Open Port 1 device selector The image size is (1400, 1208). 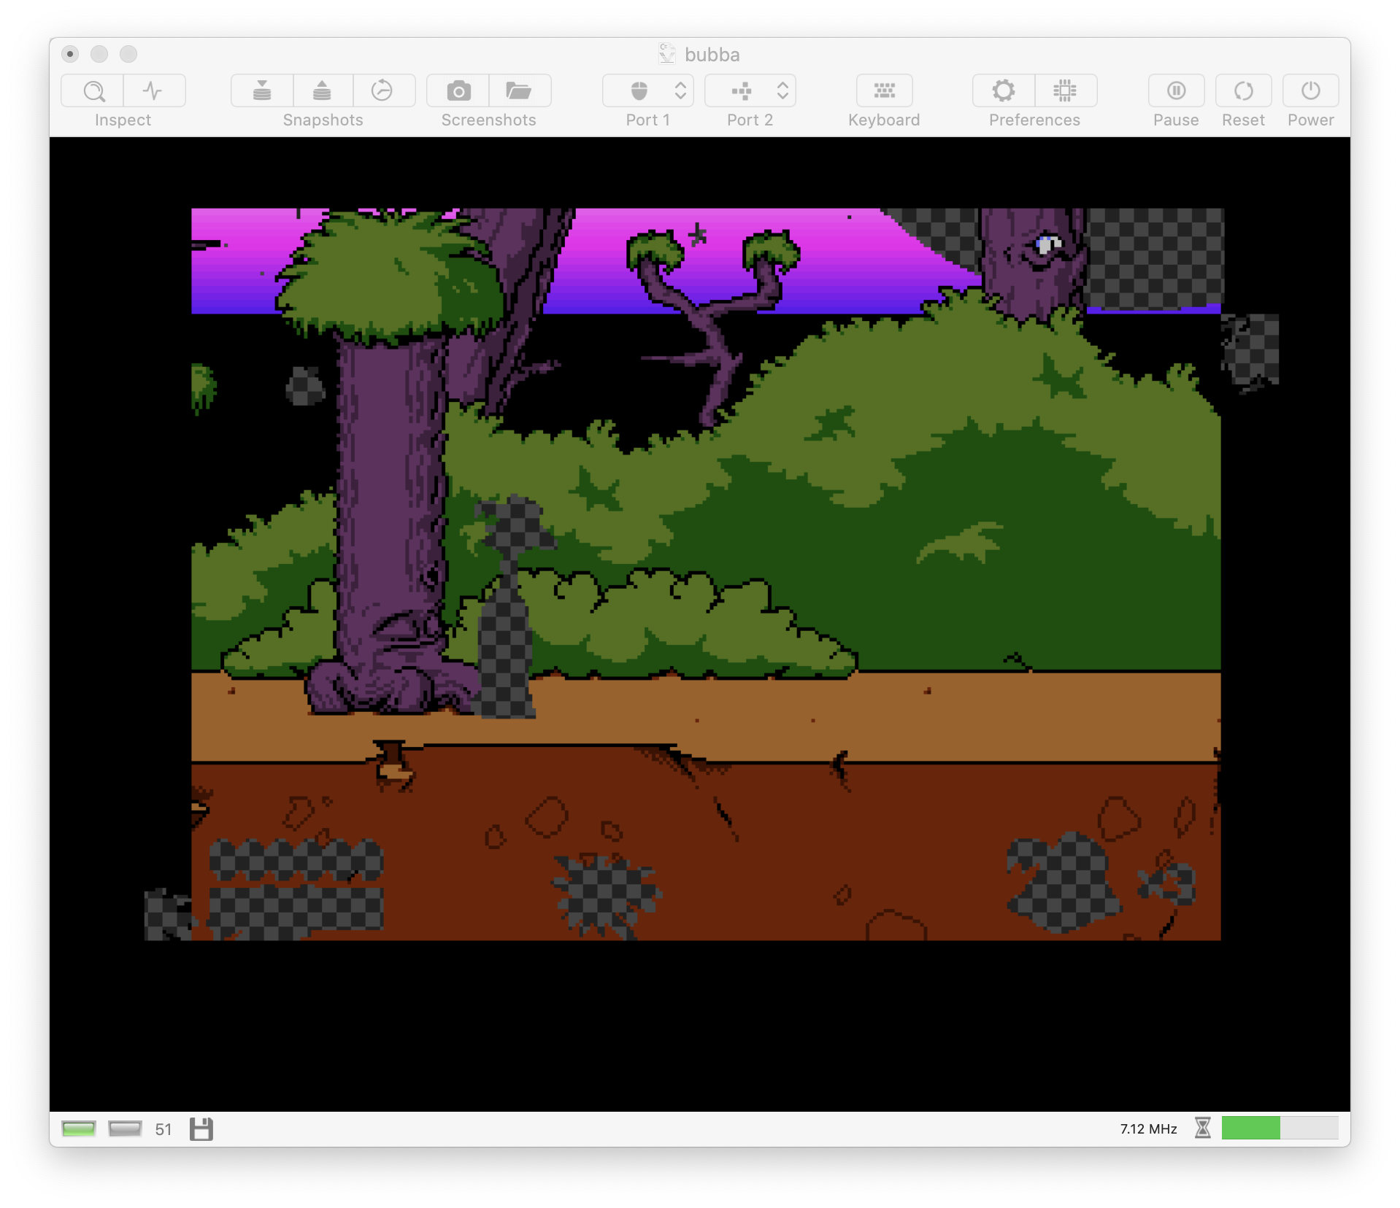point(648,91)
